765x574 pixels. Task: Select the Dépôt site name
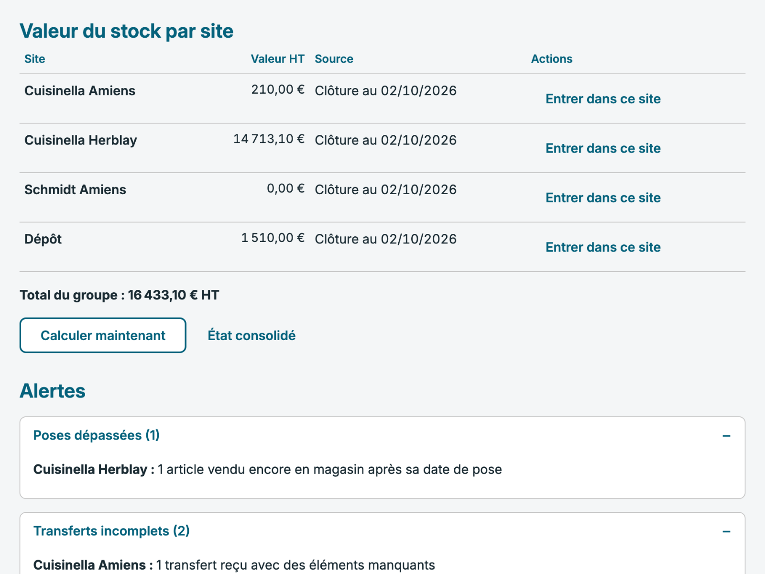43,239
